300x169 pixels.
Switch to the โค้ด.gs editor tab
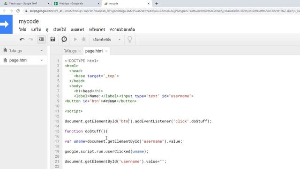(70, 51)
